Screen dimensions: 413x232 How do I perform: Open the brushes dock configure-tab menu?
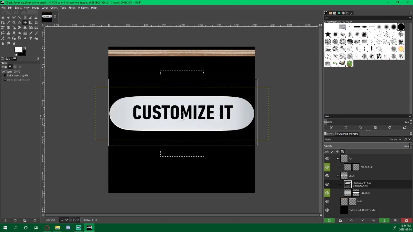coord(411,13)
